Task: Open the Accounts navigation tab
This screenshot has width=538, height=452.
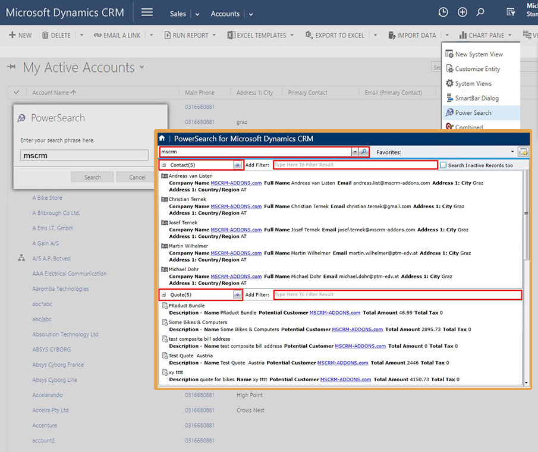Action: [x=225, y=14]
